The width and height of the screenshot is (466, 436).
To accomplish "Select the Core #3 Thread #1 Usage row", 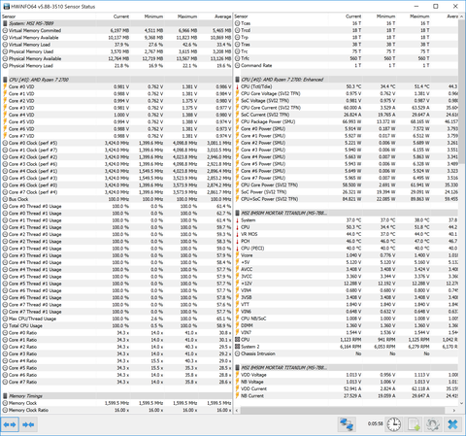I will [x=116, y=255].
